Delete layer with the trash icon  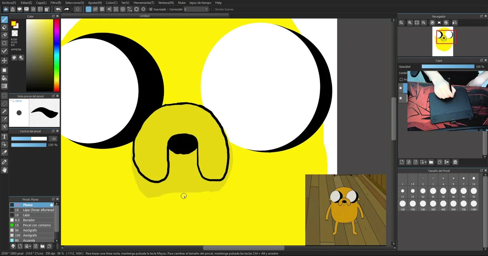pos(455,162)
